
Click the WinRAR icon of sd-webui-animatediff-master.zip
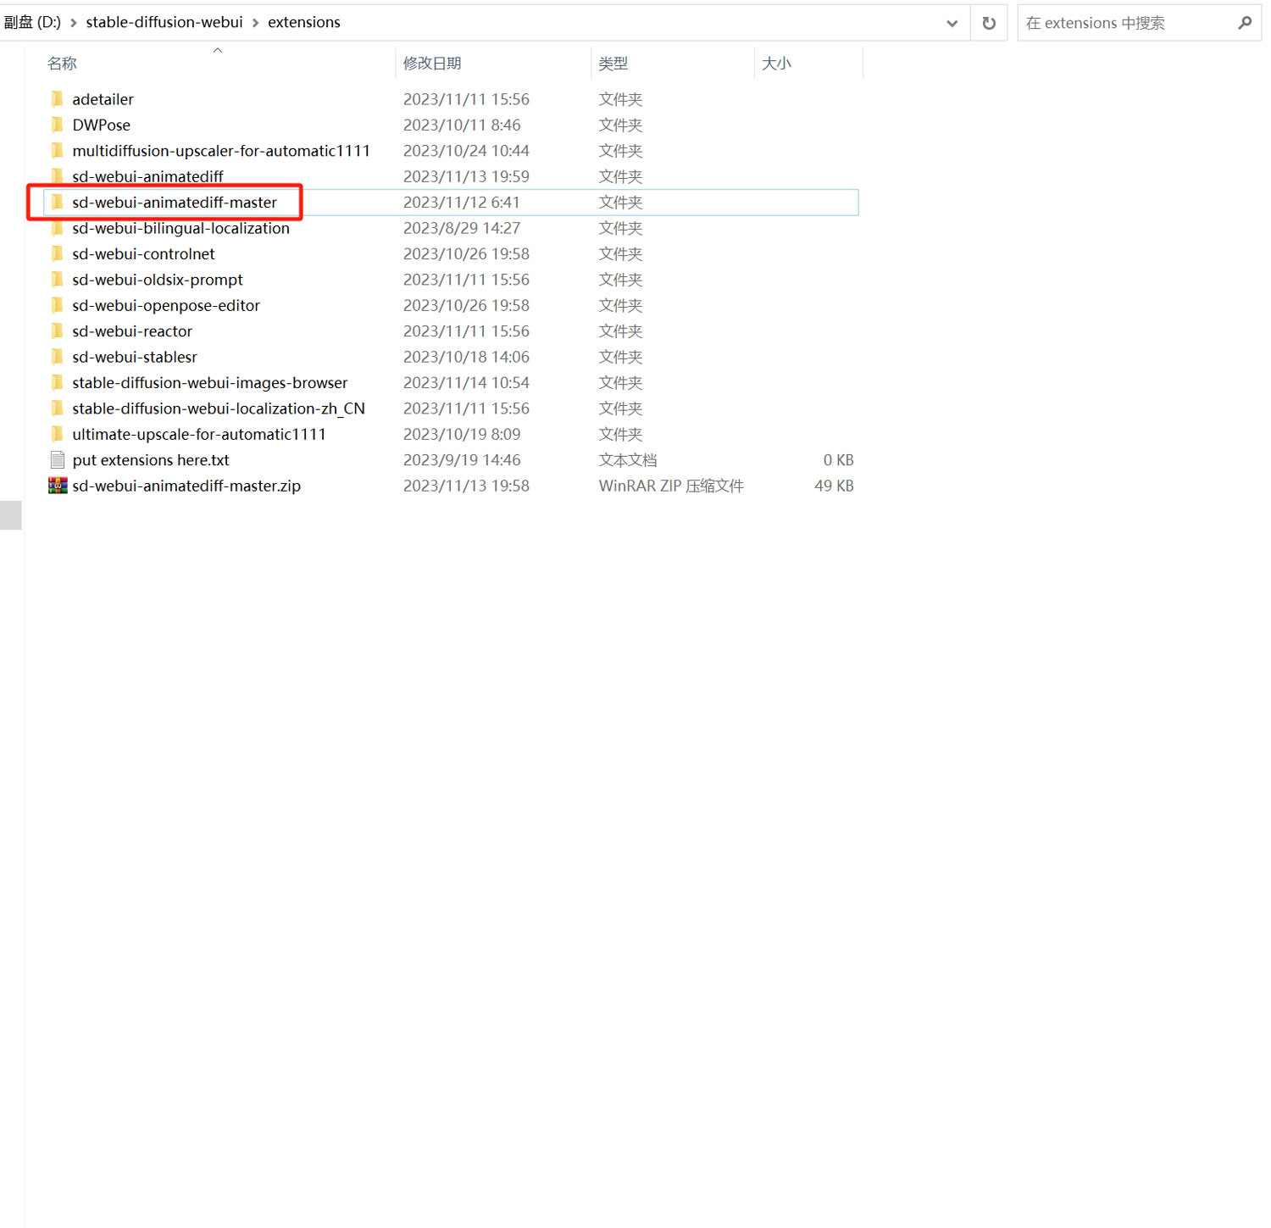[x=58, y=486]
